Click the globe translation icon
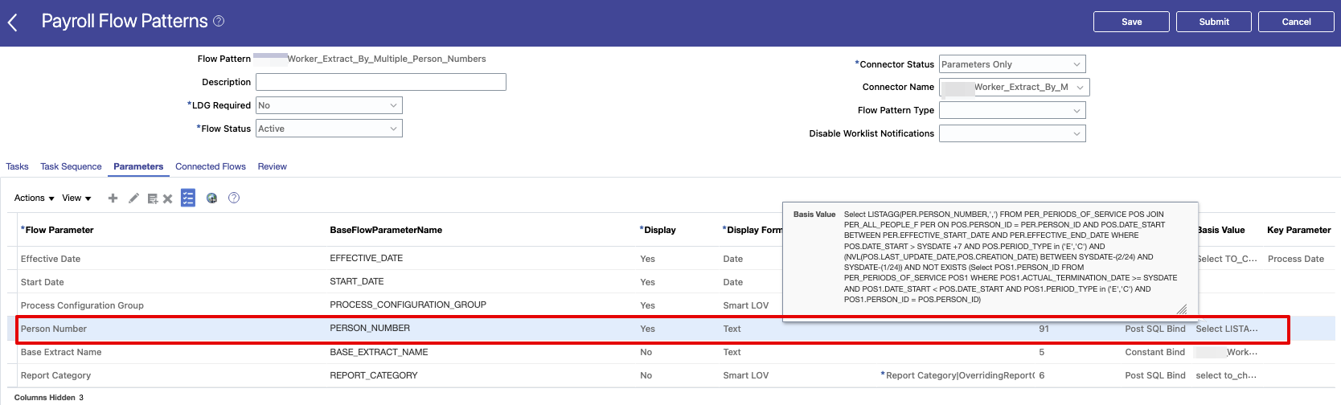This screenshot has height=405, width=1341. pyautogui.click(x=211, y=198)
